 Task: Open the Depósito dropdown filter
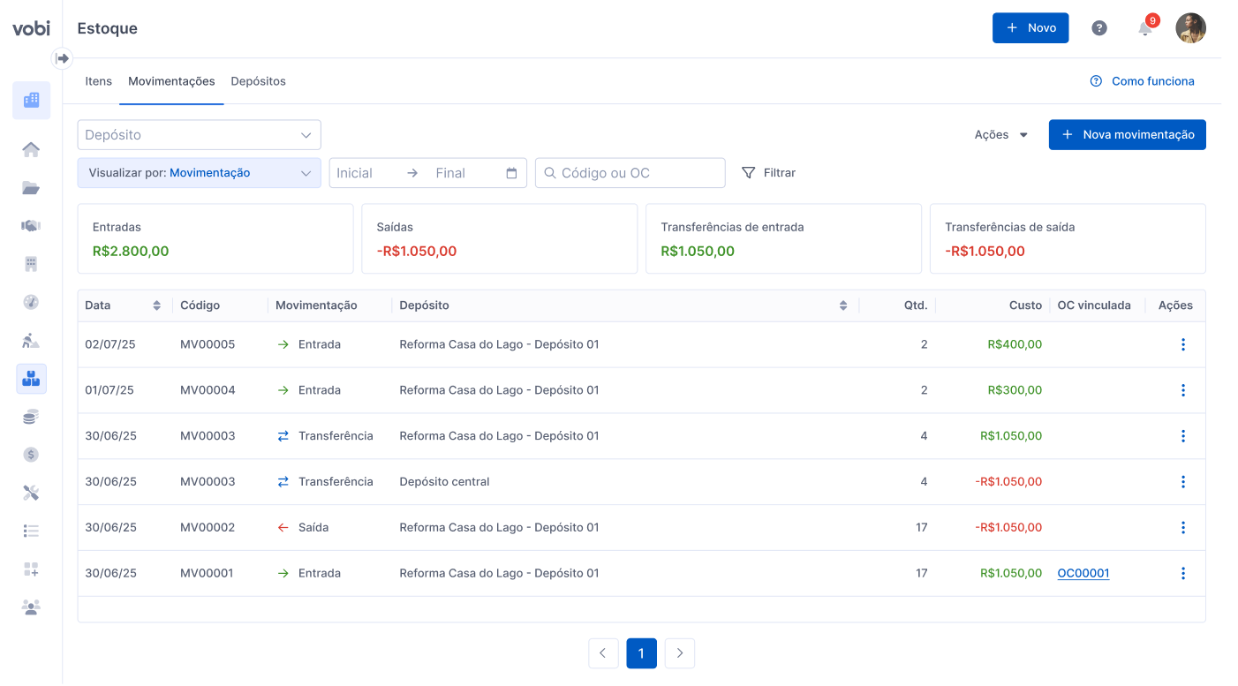pyautogui.click(x=199, y=135)
